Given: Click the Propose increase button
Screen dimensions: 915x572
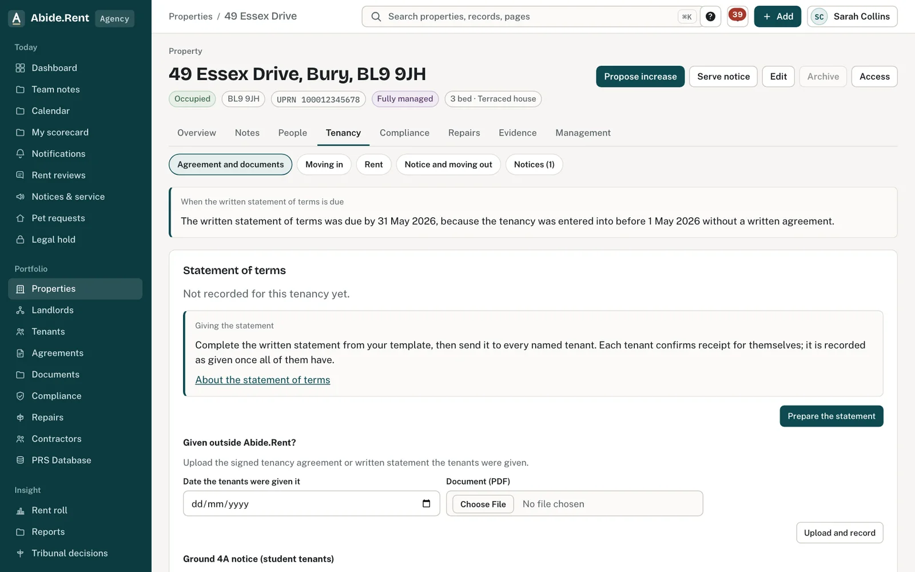Looking at the screenshot, I should [x=640, y=77].
